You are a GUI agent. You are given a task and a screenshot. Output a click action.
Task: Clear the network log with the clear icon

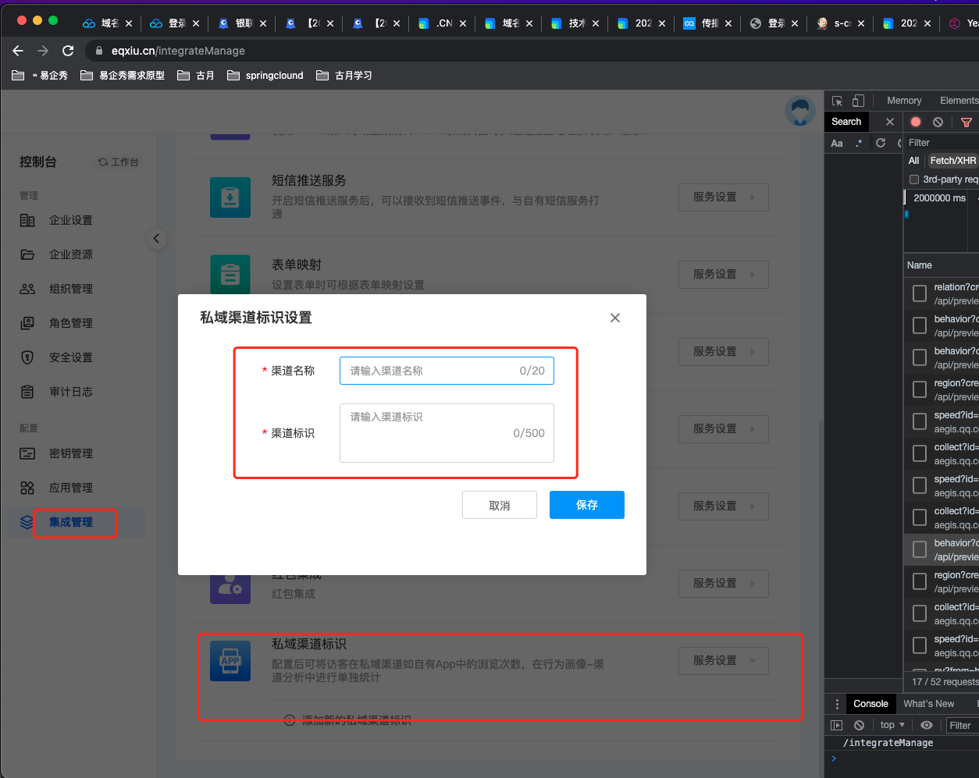click(x=938, y=122)
